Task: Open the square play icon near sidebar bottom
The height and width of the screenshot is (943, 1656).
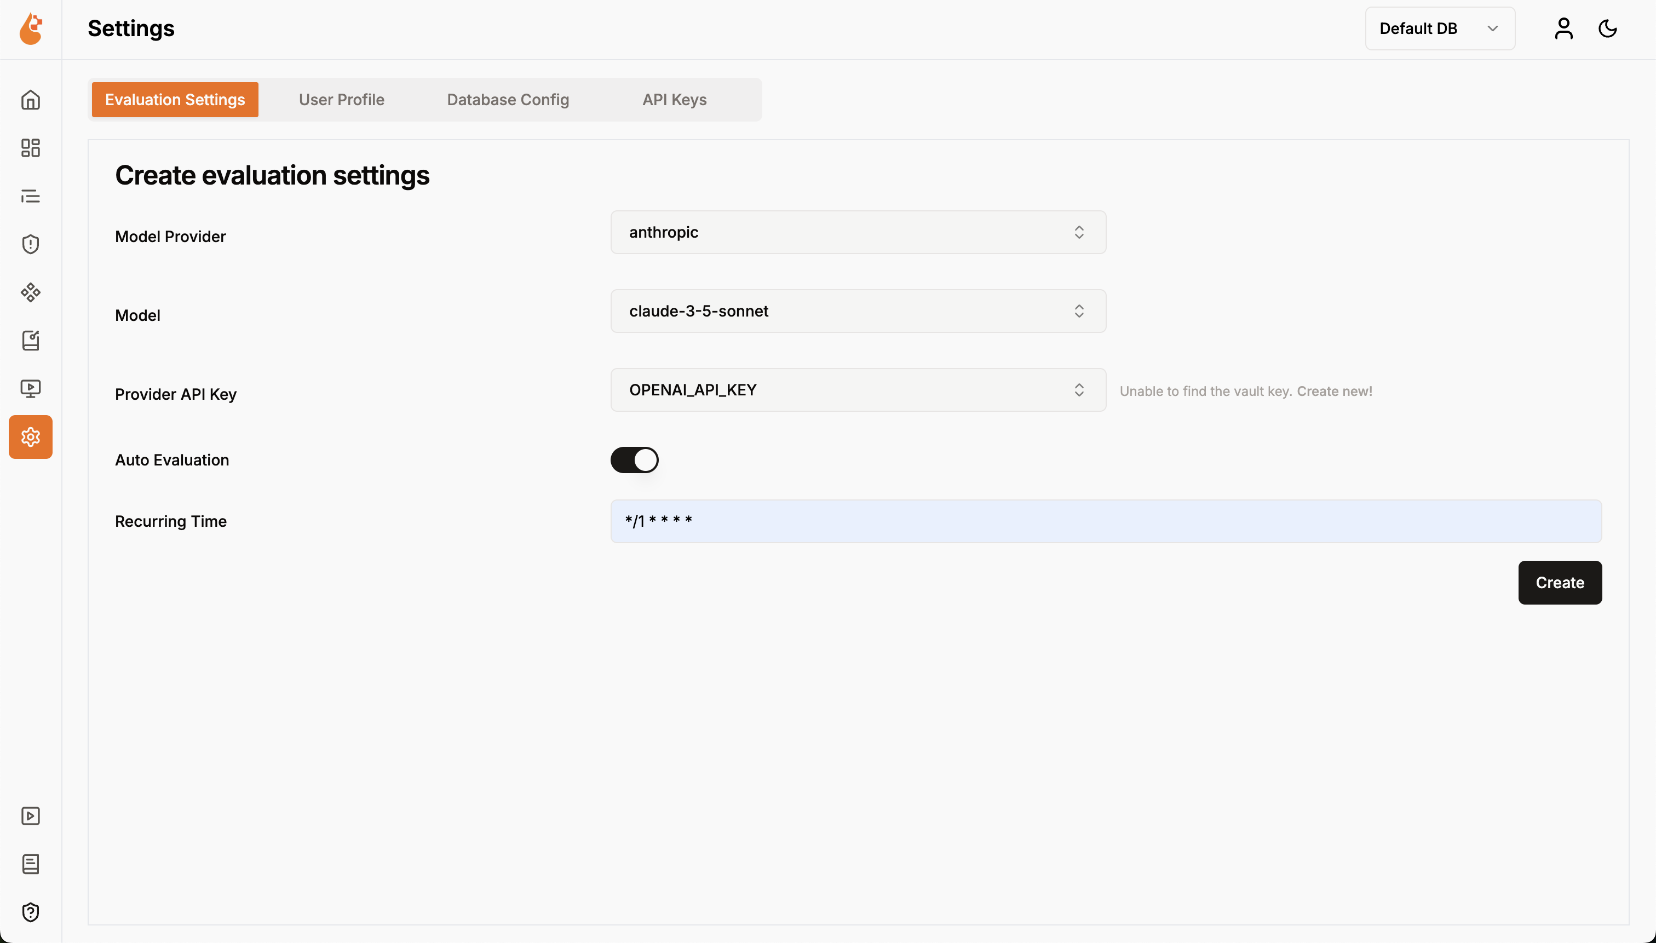Action: (31, 816)
